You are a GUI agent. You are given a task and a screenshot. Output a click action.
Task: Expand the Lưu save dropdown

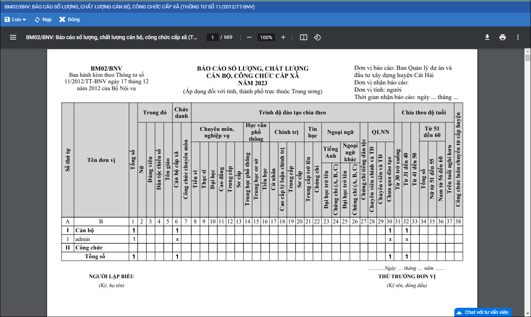(x=24, y=20)
